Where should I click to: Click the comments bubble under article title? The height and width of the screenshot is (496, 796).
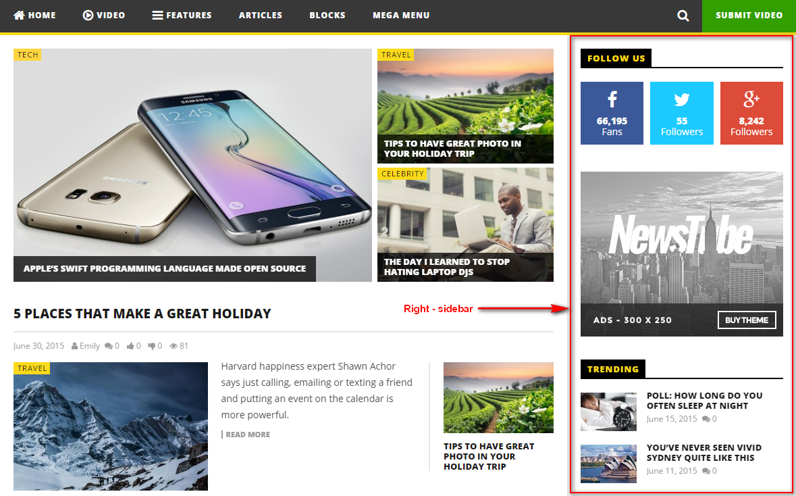[x=109, y=346]
